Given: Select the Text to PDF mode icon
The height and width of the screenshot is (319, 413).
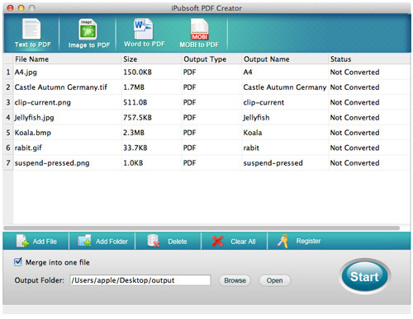Looking at the screenshot, I should coord(31,29).
